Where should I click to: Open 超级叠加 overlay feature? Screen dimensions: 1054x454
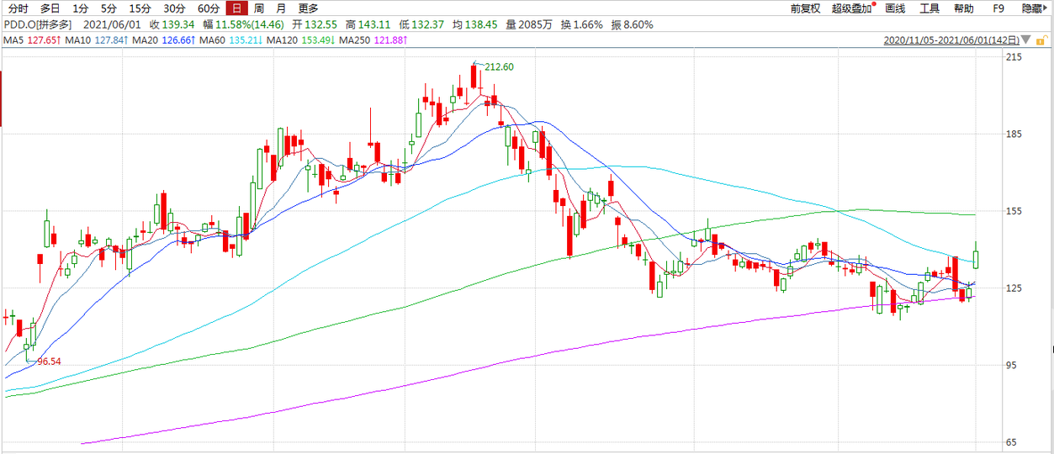(851, 8)
